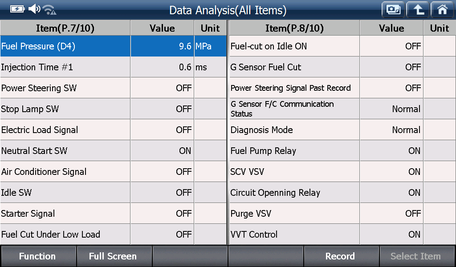This screenshot has width=456, height=267.
Task: Select the Injection Time #1 row
Action: click(x=114, y=67)
